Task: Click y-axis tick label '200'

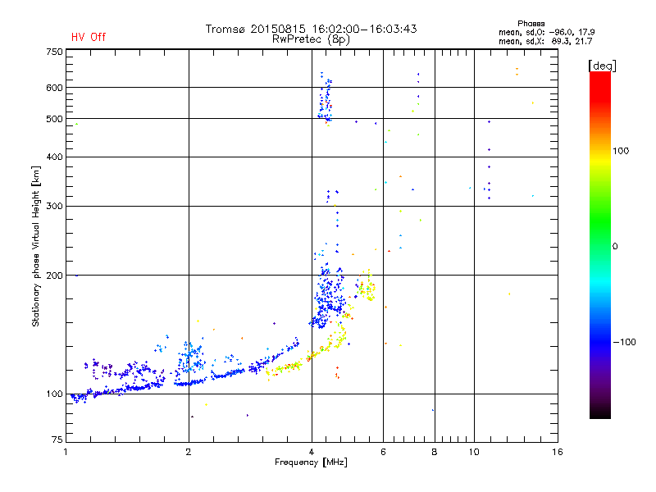Action: [54, 276]
